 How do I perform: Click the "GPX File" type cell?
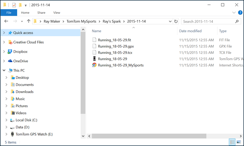[225, 46]
